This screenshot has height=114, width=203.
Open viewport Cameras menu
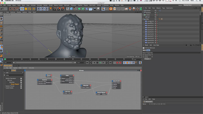point(13,12)
